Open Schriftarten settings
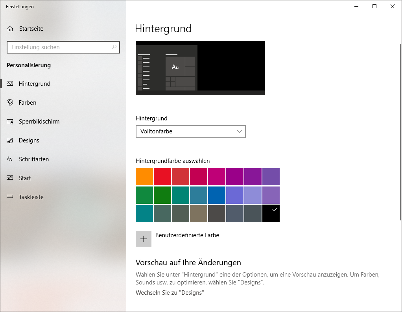The image size is (402, 312). click(x=63, y=159)
